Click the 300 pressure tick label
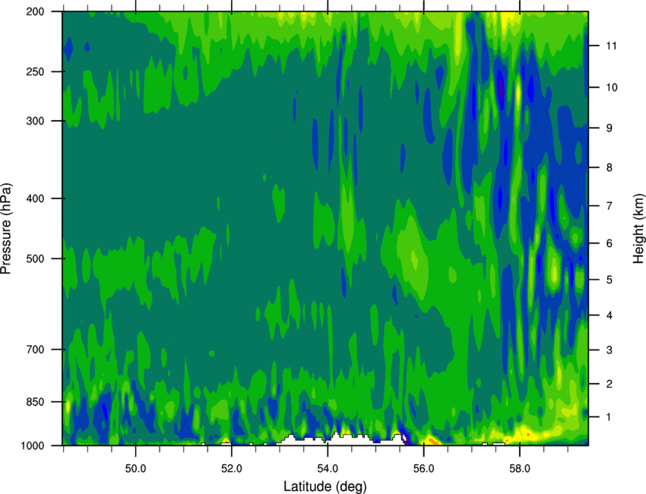Image resolution: width=646 pixels, height=494 pixels. pyautogui.click(x=35, y=121)
